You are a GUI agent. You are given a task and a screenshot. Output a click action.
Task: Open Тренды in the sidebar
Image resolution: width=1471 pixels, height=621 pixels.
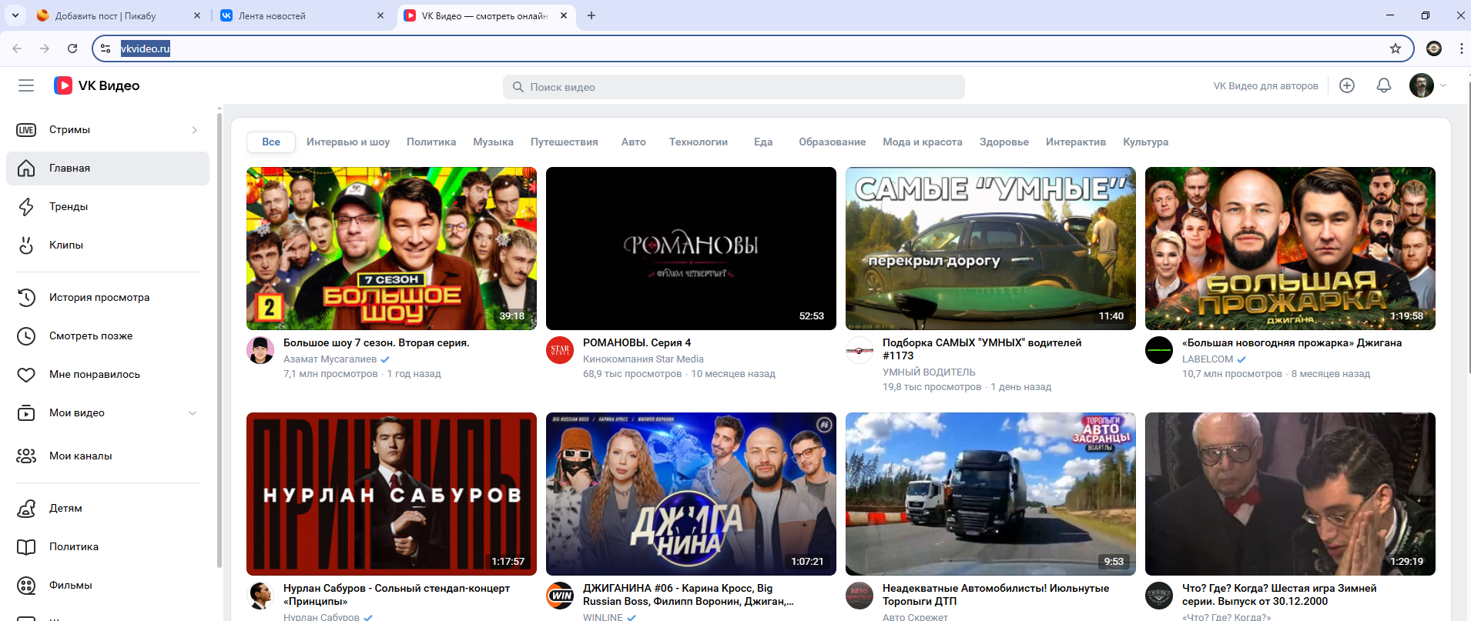tap(69, 206)
